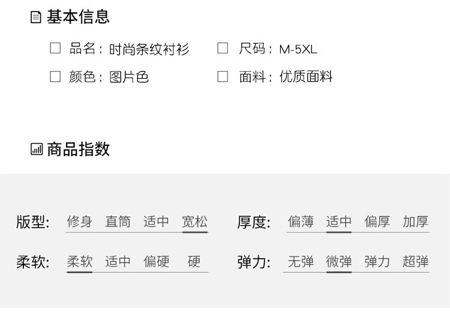450x318 pixels.
Task: Select 直筒 fit option
Action: (118, 222)
